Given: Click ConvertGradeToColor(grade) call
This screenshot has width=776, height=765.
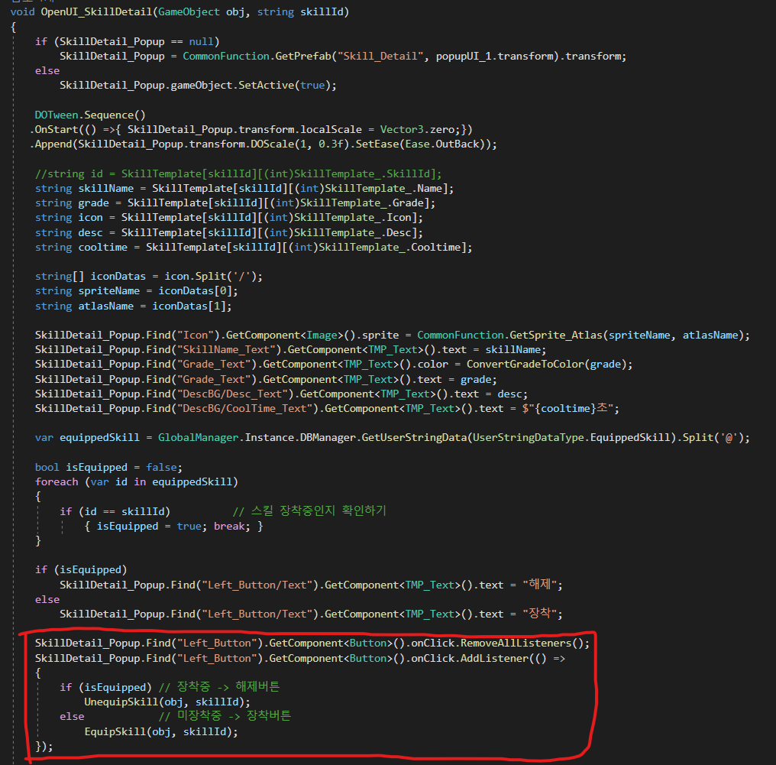Looking at the screenshot, I should pos(547,364).
